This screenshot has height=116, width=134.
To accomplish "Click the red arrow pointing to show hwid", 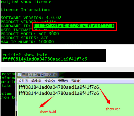I will coord(47,102).
